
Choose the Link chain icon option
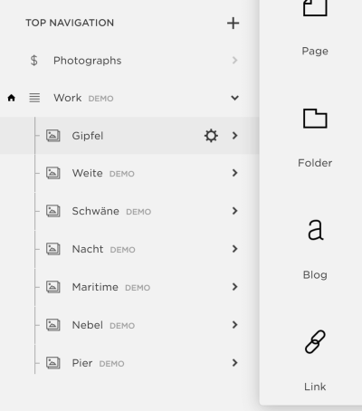315,341
